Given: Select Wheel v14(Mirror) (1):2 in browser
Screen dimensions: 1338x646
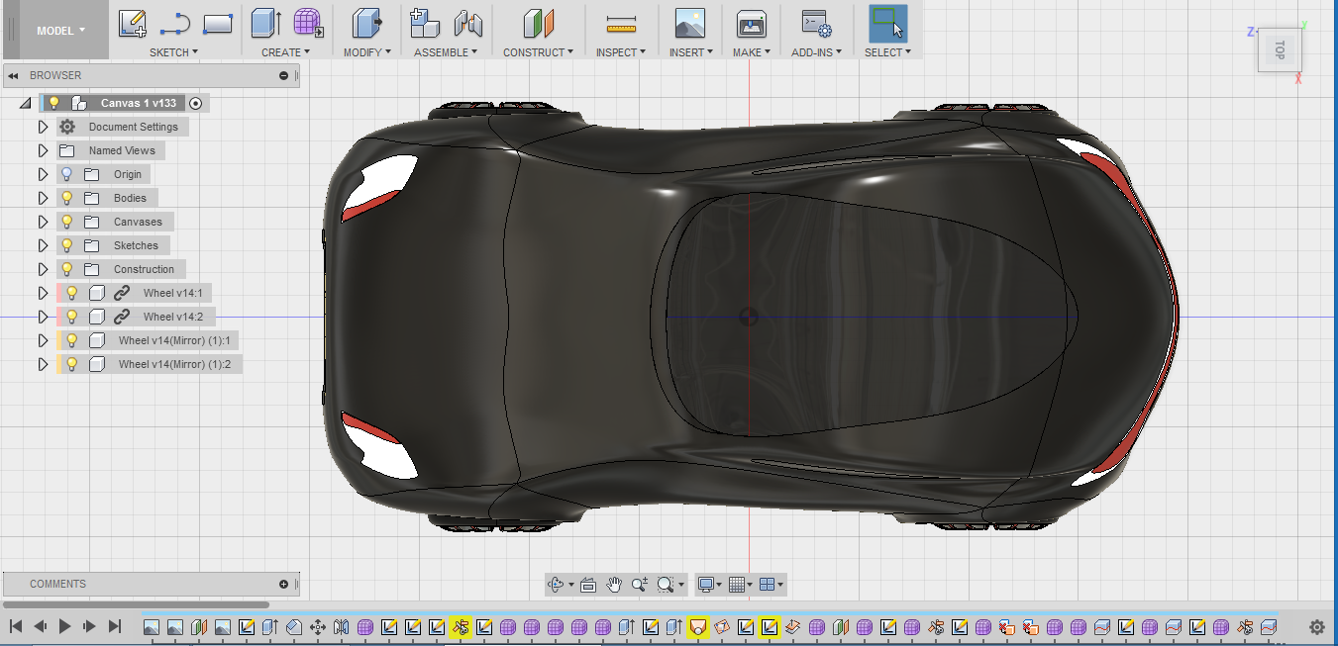Looking at the screenshot, I should pyautogui.click(x=174, y=364).
